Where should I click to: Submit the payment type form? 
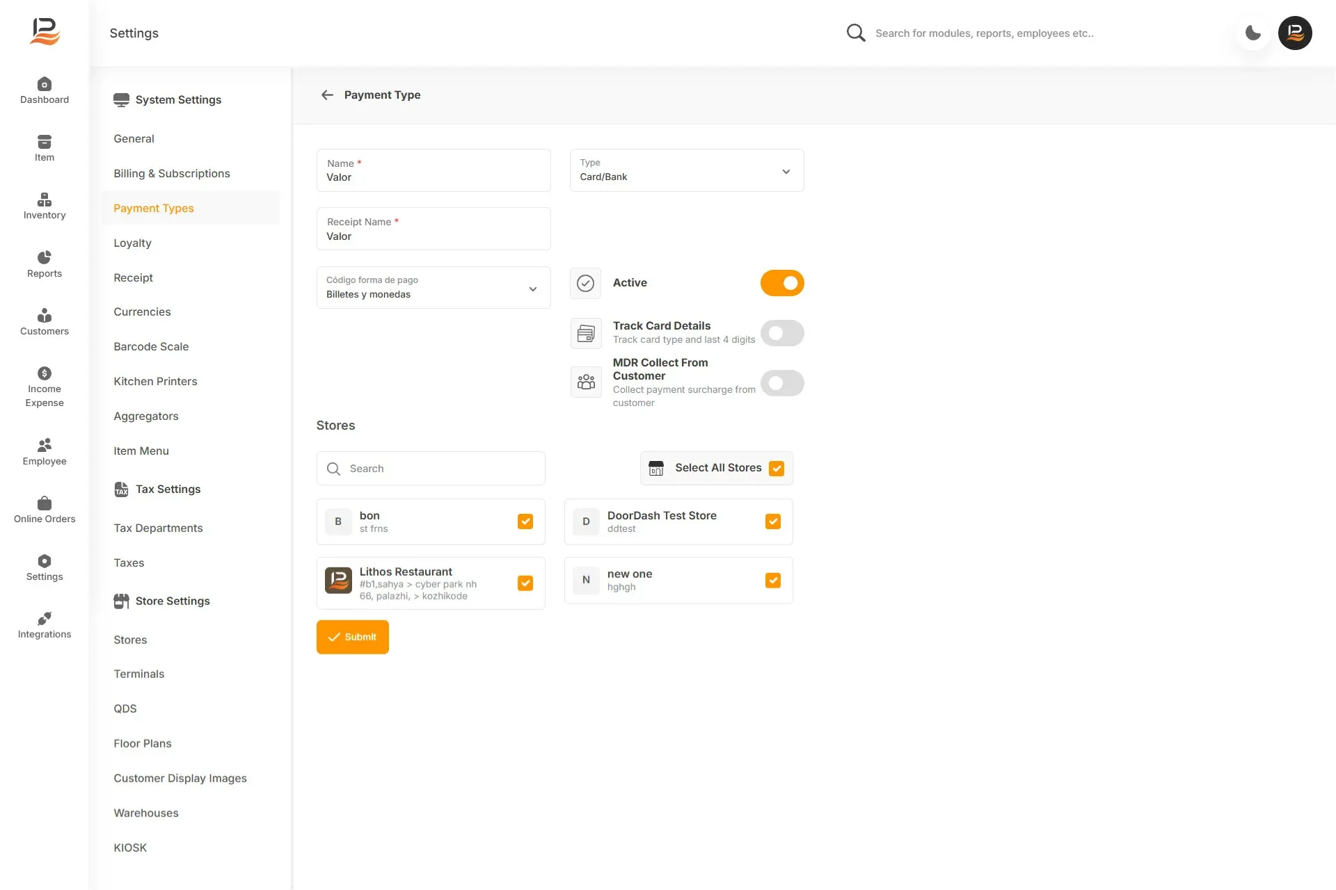(353, 637)
